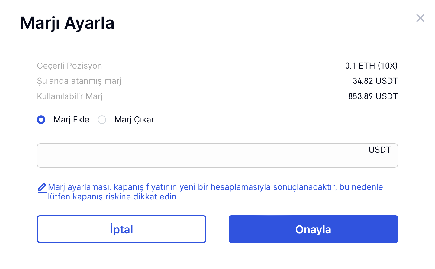Click the Şu anda atanmış marj label
Viewport: 435px width, 269px height.
click(x=79, y=81)
